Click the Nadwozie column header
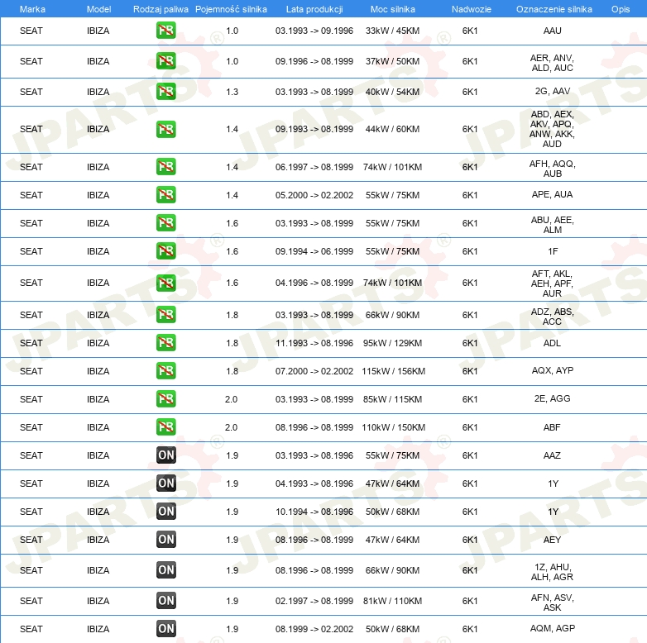 click(x=472, y=9)
